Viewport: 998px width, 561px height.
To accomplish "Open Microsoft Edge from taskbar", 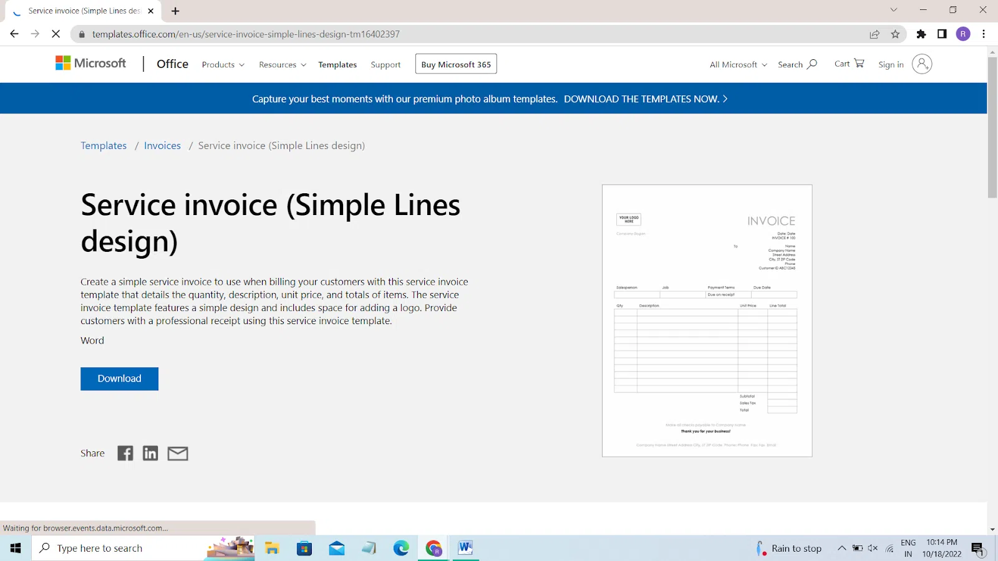I will pyautogui.click(x=401, y=548).
